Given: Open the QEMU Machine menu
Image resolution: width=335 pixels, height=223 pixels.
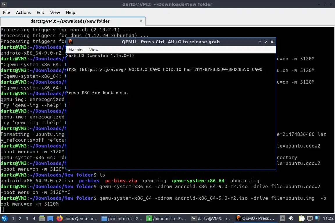Looking at the screenshot, I should (x=76, y=50).
